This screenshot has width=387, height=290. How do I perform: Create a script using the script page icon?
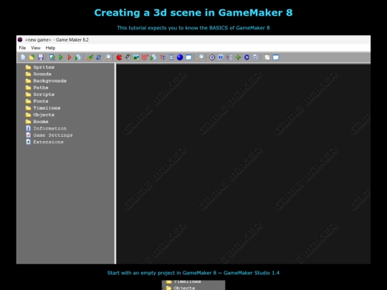(x=153, y=57)
